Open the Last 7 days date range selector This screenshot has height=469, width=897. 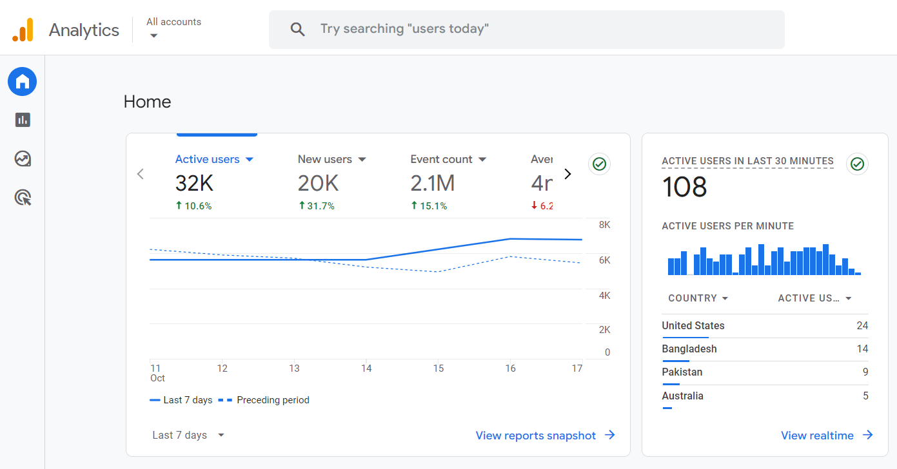coord(188,435)
